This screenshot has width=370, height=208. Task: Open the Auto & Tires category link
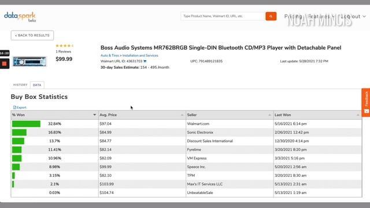pyautogui.click(x=110, y=55)
